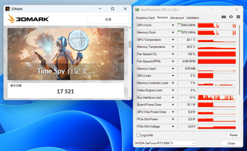
Task: Click the GPU-Z refresh icon
Action: [231, 17]
